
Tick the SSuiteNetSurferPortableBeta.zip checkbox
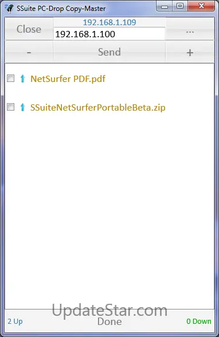[11, 107]
